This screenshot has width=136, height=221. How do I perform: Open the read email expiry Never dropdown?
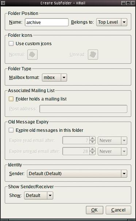(112, 141)
